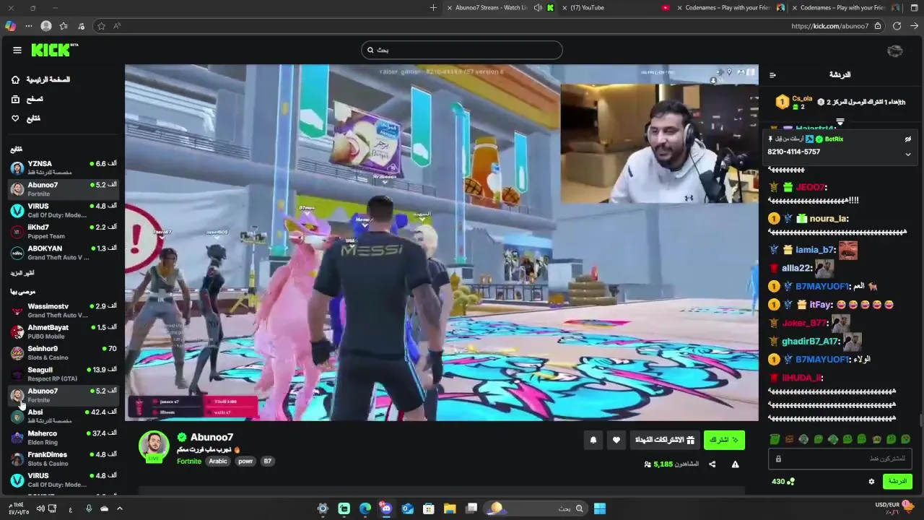
Task: Open Seagull Respect RP channel
Action: click(64, 373)
